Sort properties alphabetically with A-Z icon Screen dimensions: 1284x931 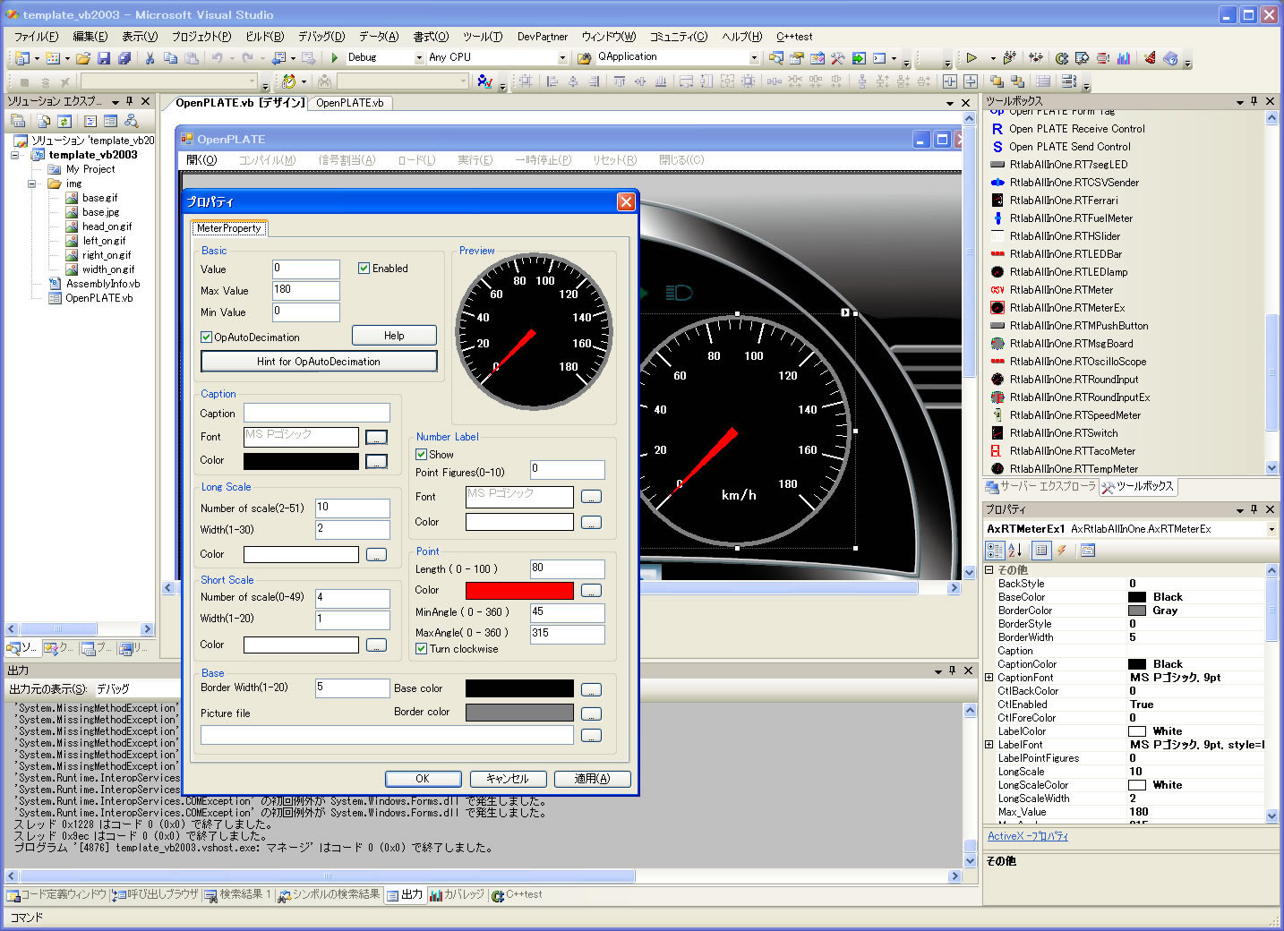click(x=1015, y=551)
